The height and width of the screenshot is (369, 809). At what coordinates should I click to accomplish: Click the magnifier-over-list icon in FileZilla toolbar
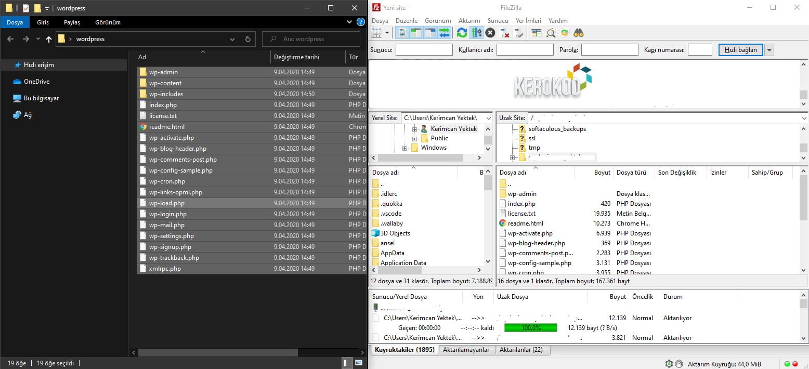551,33
